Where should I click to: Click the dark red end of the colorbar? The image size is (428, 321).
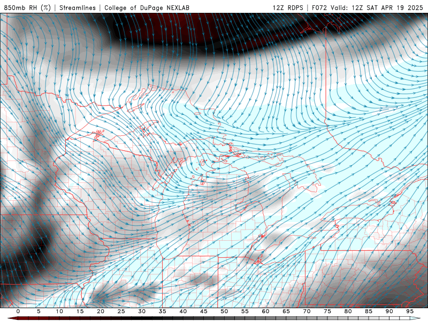coord(14,318)
